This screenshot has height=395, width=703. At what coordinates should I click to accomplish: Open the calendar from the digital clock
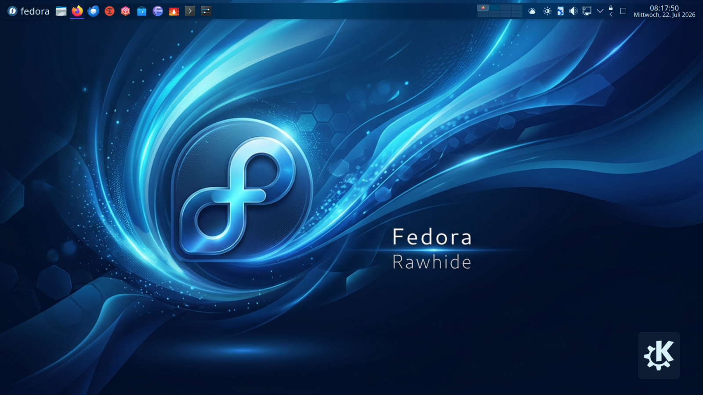point(664,11)
